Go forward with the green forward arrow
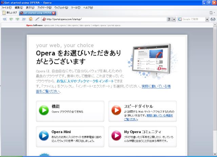The width and height of the screenshot is (217, 157). (17, 19)
